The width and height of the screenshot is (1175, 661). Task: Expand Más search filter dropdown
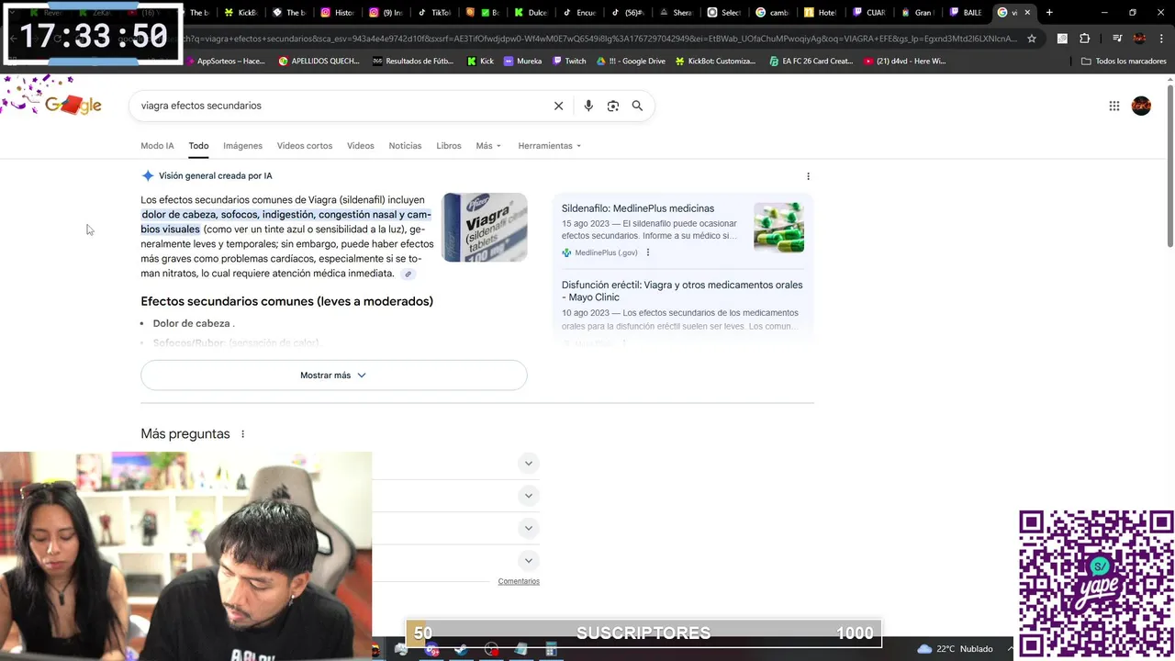488,146
